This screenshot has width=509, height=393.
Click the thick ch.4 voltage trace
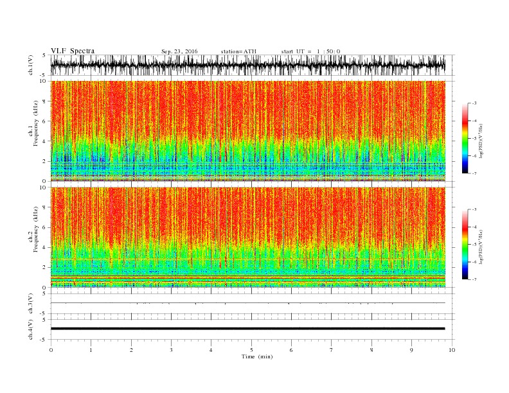coord(248,329)
